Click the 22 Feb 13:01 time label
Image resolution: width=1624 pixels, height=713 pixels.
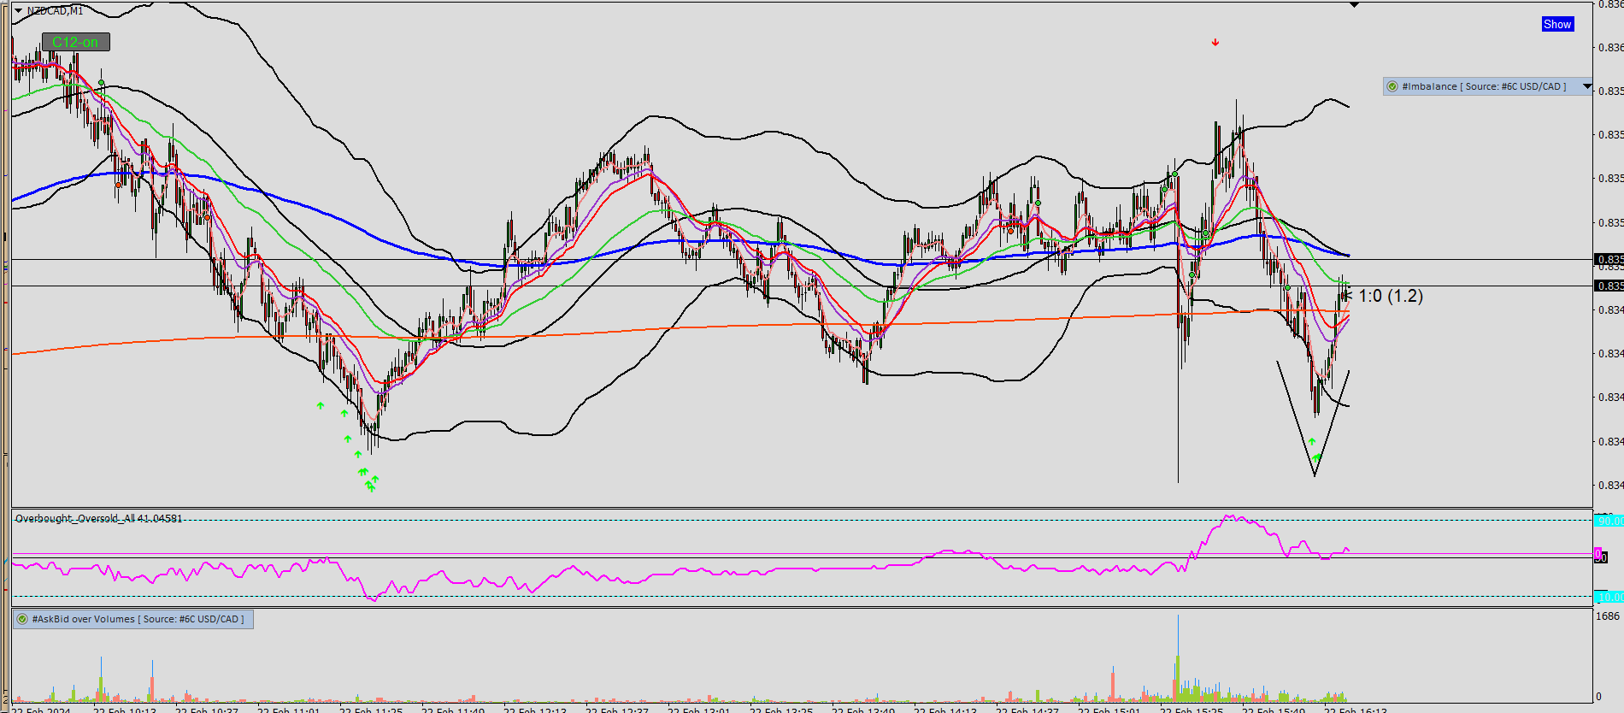[x=699, y=709]
